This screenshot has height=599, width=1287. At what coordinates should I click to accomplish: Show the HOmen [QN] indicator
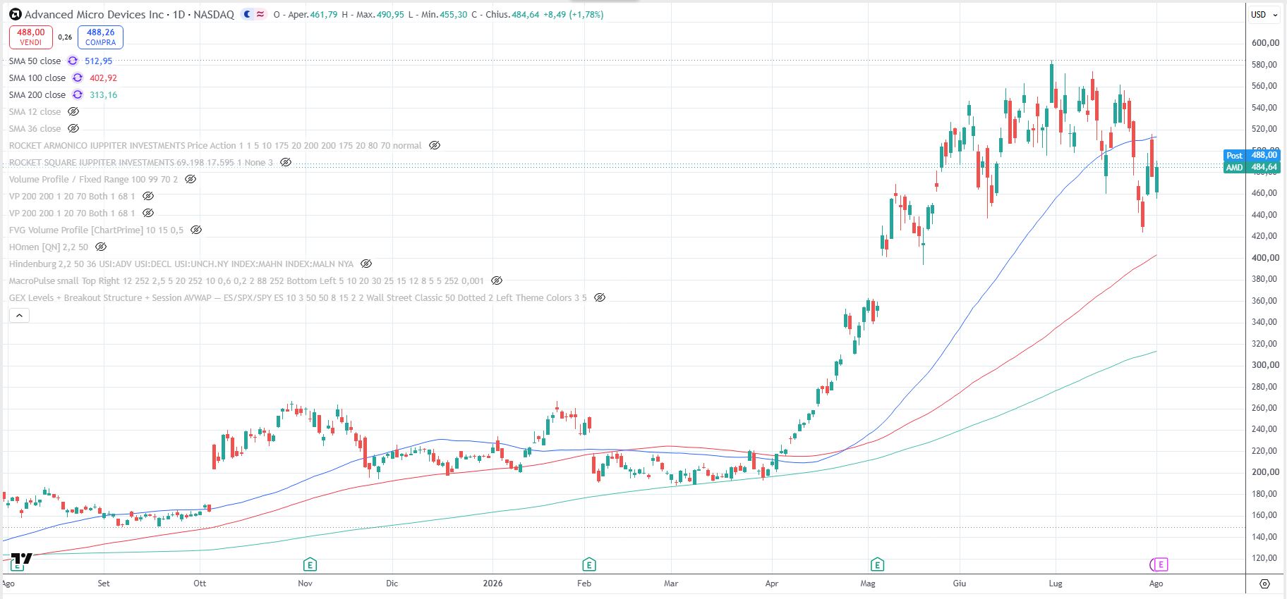pyautogui.click(x=101, y=247)
